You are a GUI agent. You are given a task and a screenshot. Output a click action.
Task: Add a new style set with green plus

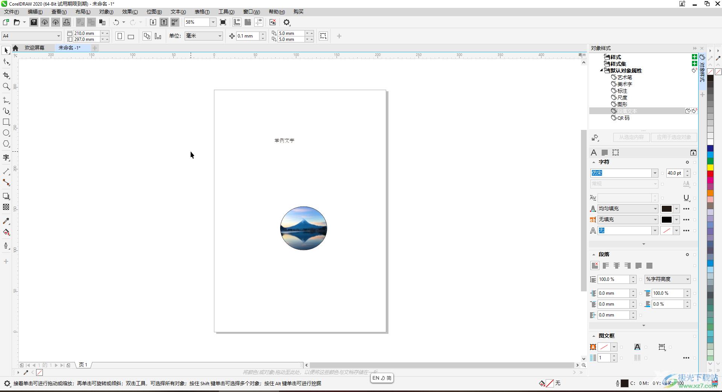pyautogui.click(x=694, y=64)
